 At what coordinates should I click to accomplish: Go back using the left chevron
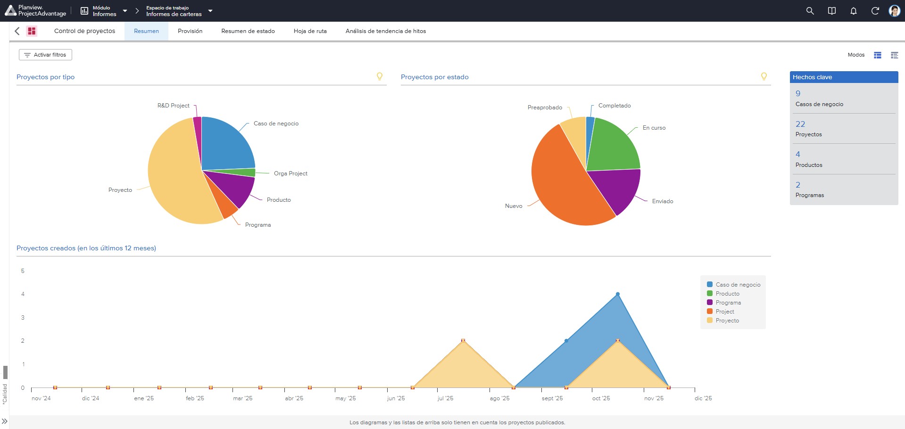pos(17,31)
